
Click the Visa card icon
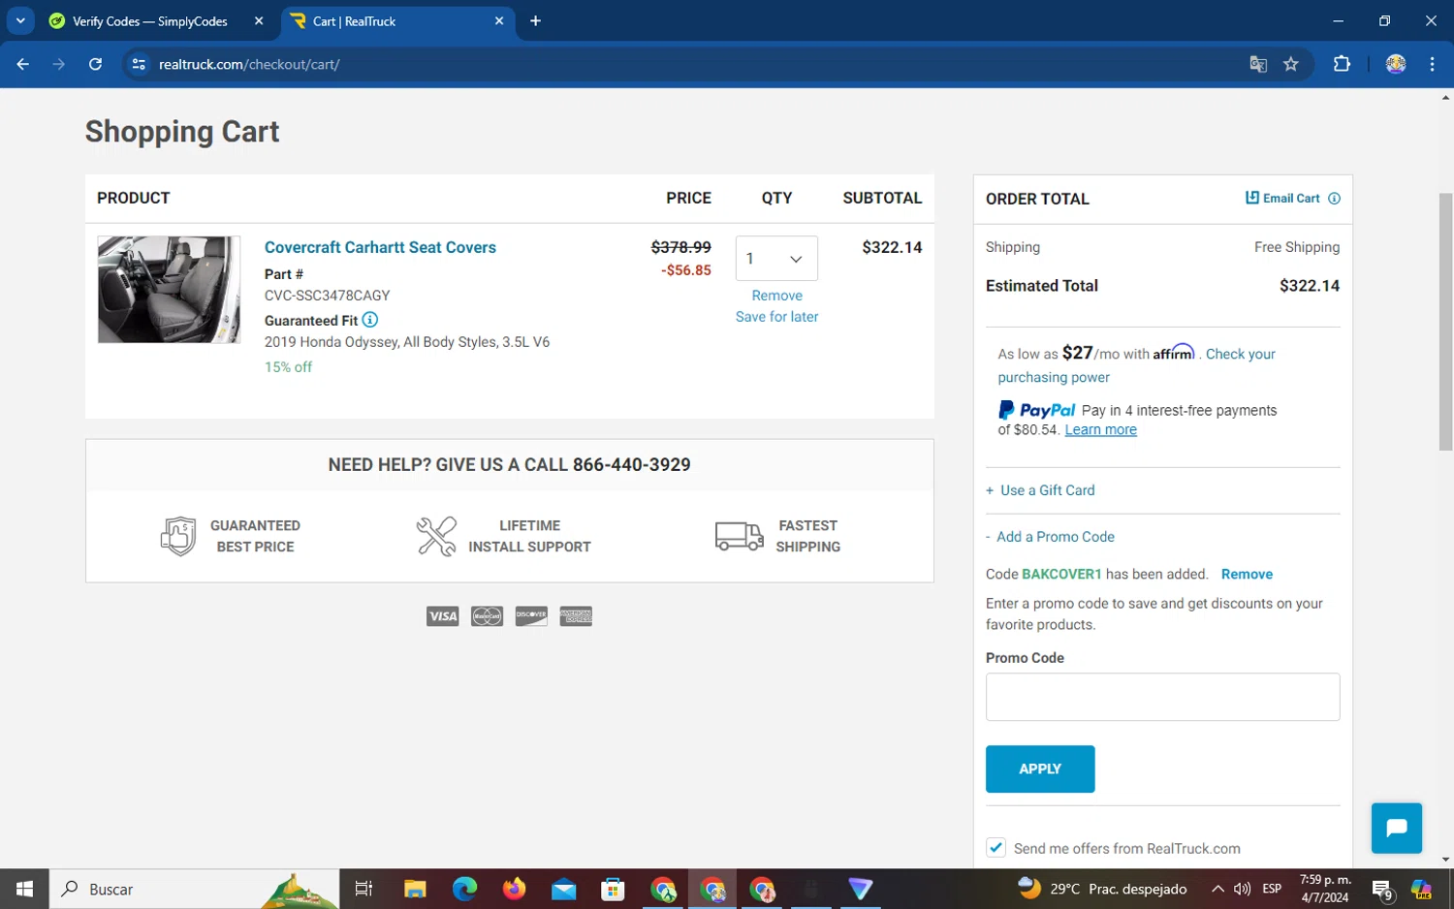(x=442, y=616)
